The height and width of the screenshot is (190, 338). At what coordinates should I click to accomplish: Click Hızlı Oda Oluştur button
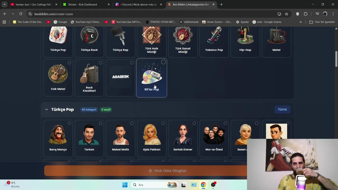[x=167, y=171]
